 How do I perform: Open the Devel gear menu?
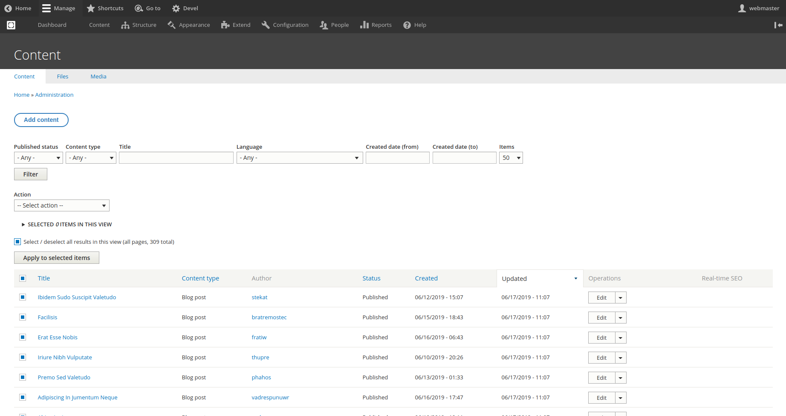pos(176,8)
